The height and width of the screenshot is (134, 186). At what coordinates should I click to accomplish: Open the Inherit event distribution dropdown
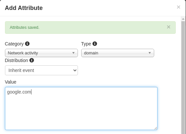click(41, 70)
